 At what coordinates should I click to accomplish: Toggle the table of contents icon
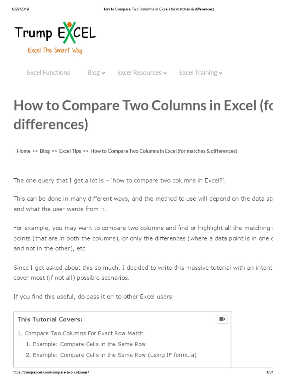(x=222, y=319)
